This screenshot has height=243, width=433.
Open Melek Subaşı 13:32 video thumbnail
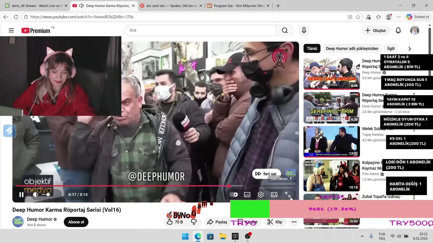click(x=332, y=142)
